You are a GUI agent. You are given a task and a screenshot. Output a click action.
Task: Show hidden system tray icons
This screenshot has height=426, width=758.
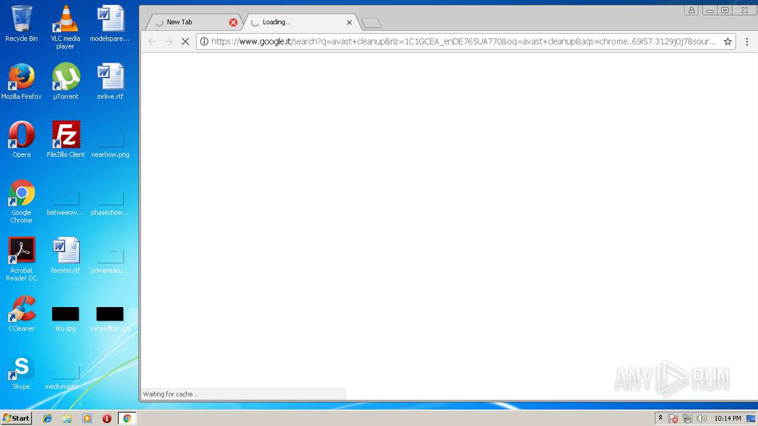point(660,418)
